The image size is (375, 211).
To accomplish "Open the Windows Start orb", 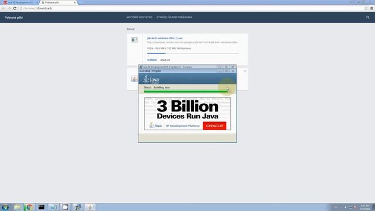I will pyautogui.click(x=5, y=207).
